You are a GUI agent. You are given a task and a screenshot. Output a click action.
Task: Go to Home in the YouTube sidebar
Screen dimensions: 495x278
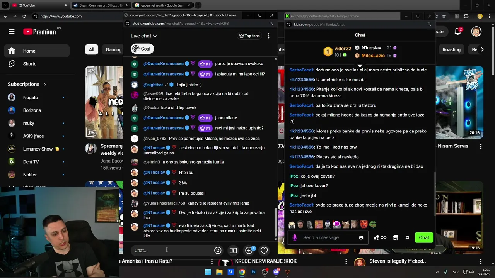(x=37, y=51)
